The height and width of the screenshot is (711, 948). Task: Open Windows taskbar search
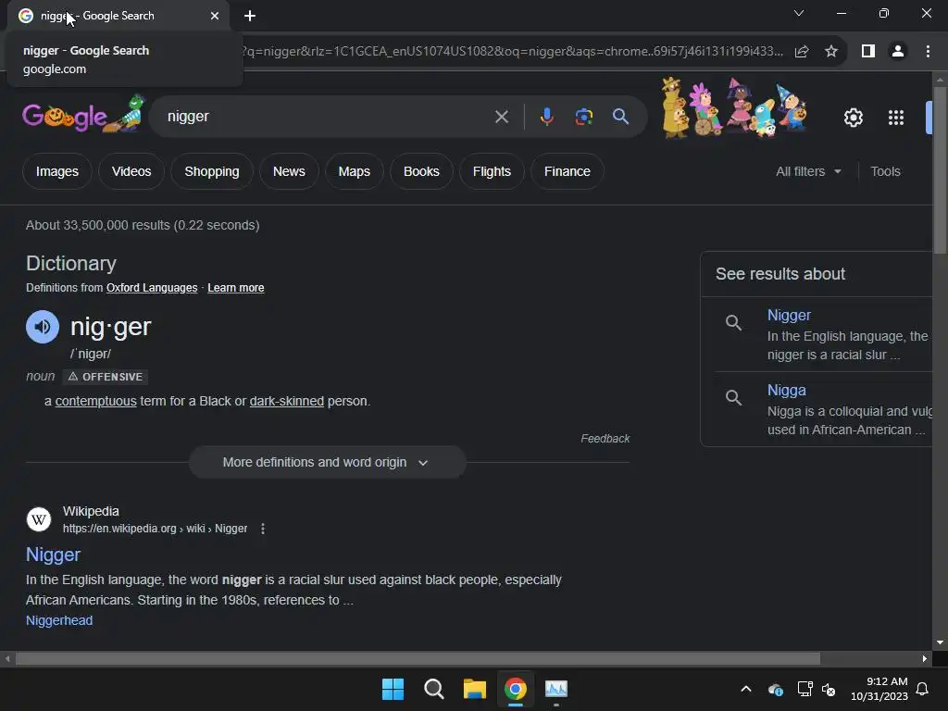pyautogui.click(x=433, y=689)
